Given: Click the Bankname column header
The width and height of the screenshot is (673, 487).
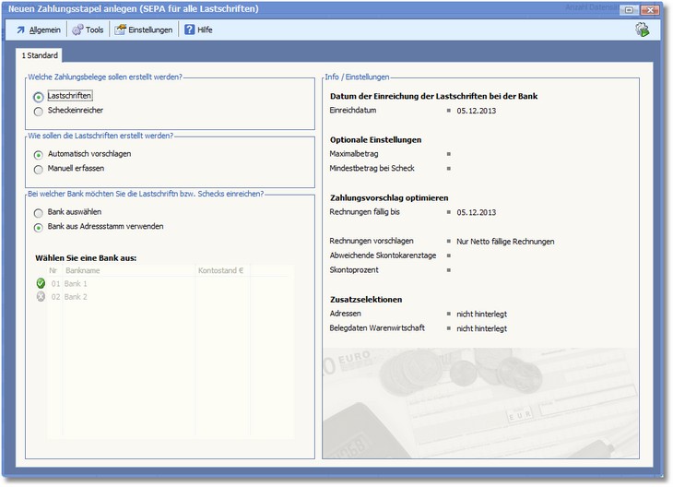Looking at the screenshot, I should [83, 271].
